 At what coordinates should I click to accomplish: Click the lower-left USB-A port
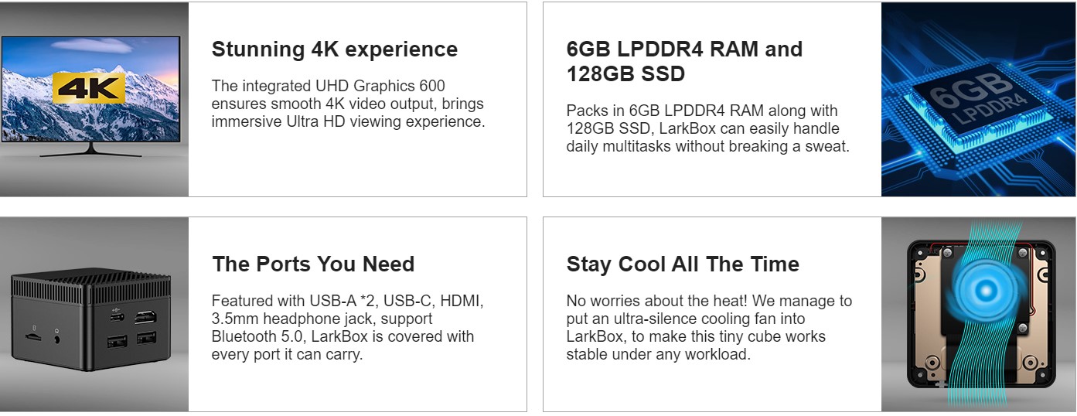pos(118,341)
